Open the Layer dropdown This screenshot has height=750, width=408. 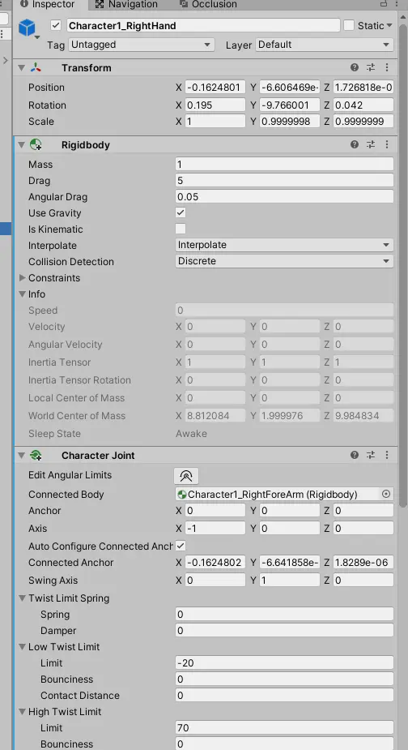pyautogui.click(x=325, y=45)
